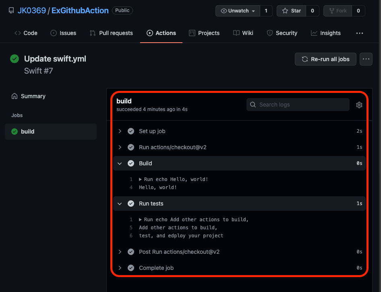The height and width of the screenshot is (292, 381).
Task: Click the Unwatch button
Action: click(238, 11)
